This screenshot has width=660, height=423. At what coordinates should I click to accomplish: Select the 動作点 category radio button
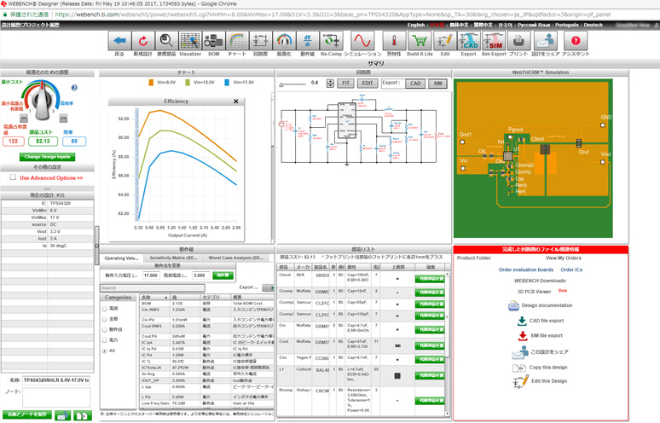click(104, 329)
